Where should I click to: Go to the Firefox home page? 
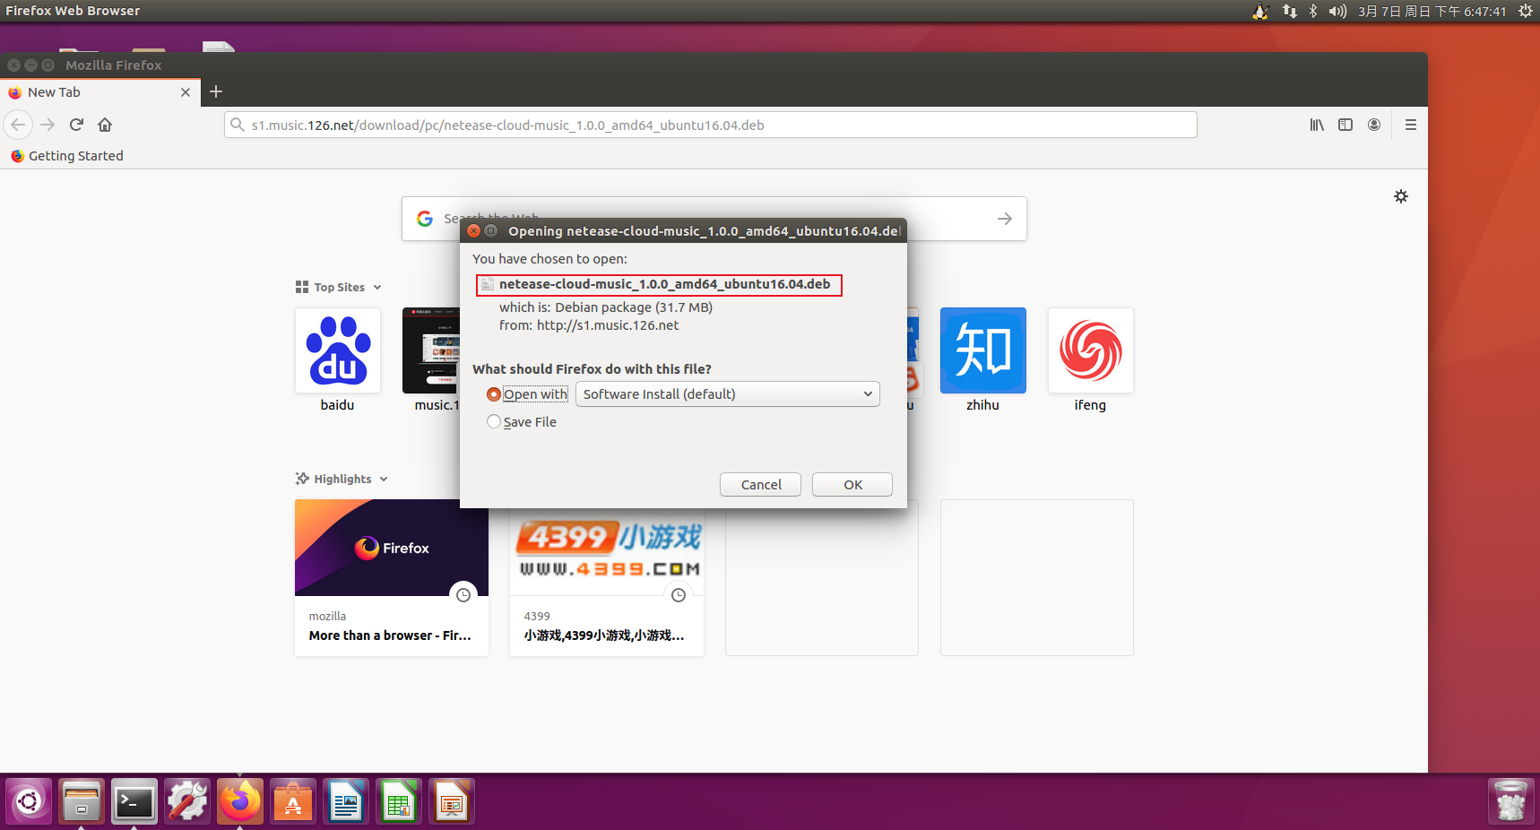pos(105,125)
